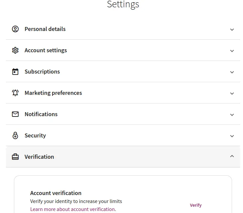The width and height of the screenshot is (243, 213).
Task: Expand Marketing preferences chevron arrow
Action: (x=232, y=93)
